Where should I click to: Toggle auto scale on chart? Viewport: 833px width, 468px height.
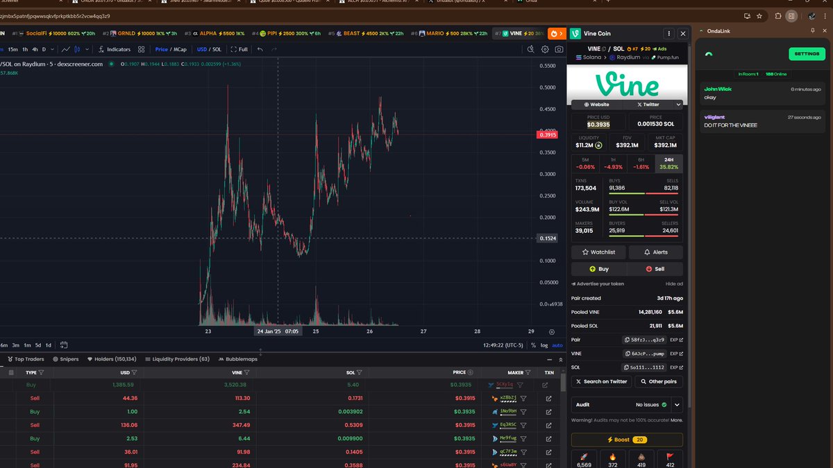(x=556, y=345)
